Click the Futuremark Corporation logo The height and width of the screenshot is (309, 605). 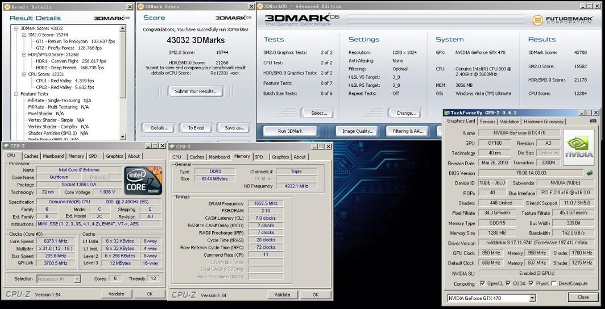[x=562, y=20]
